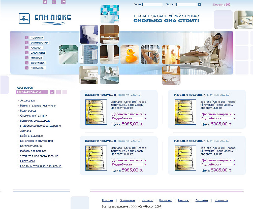Click the shower woman thumbnail
The height and width of the screenshot is (209, 253).
150,54
